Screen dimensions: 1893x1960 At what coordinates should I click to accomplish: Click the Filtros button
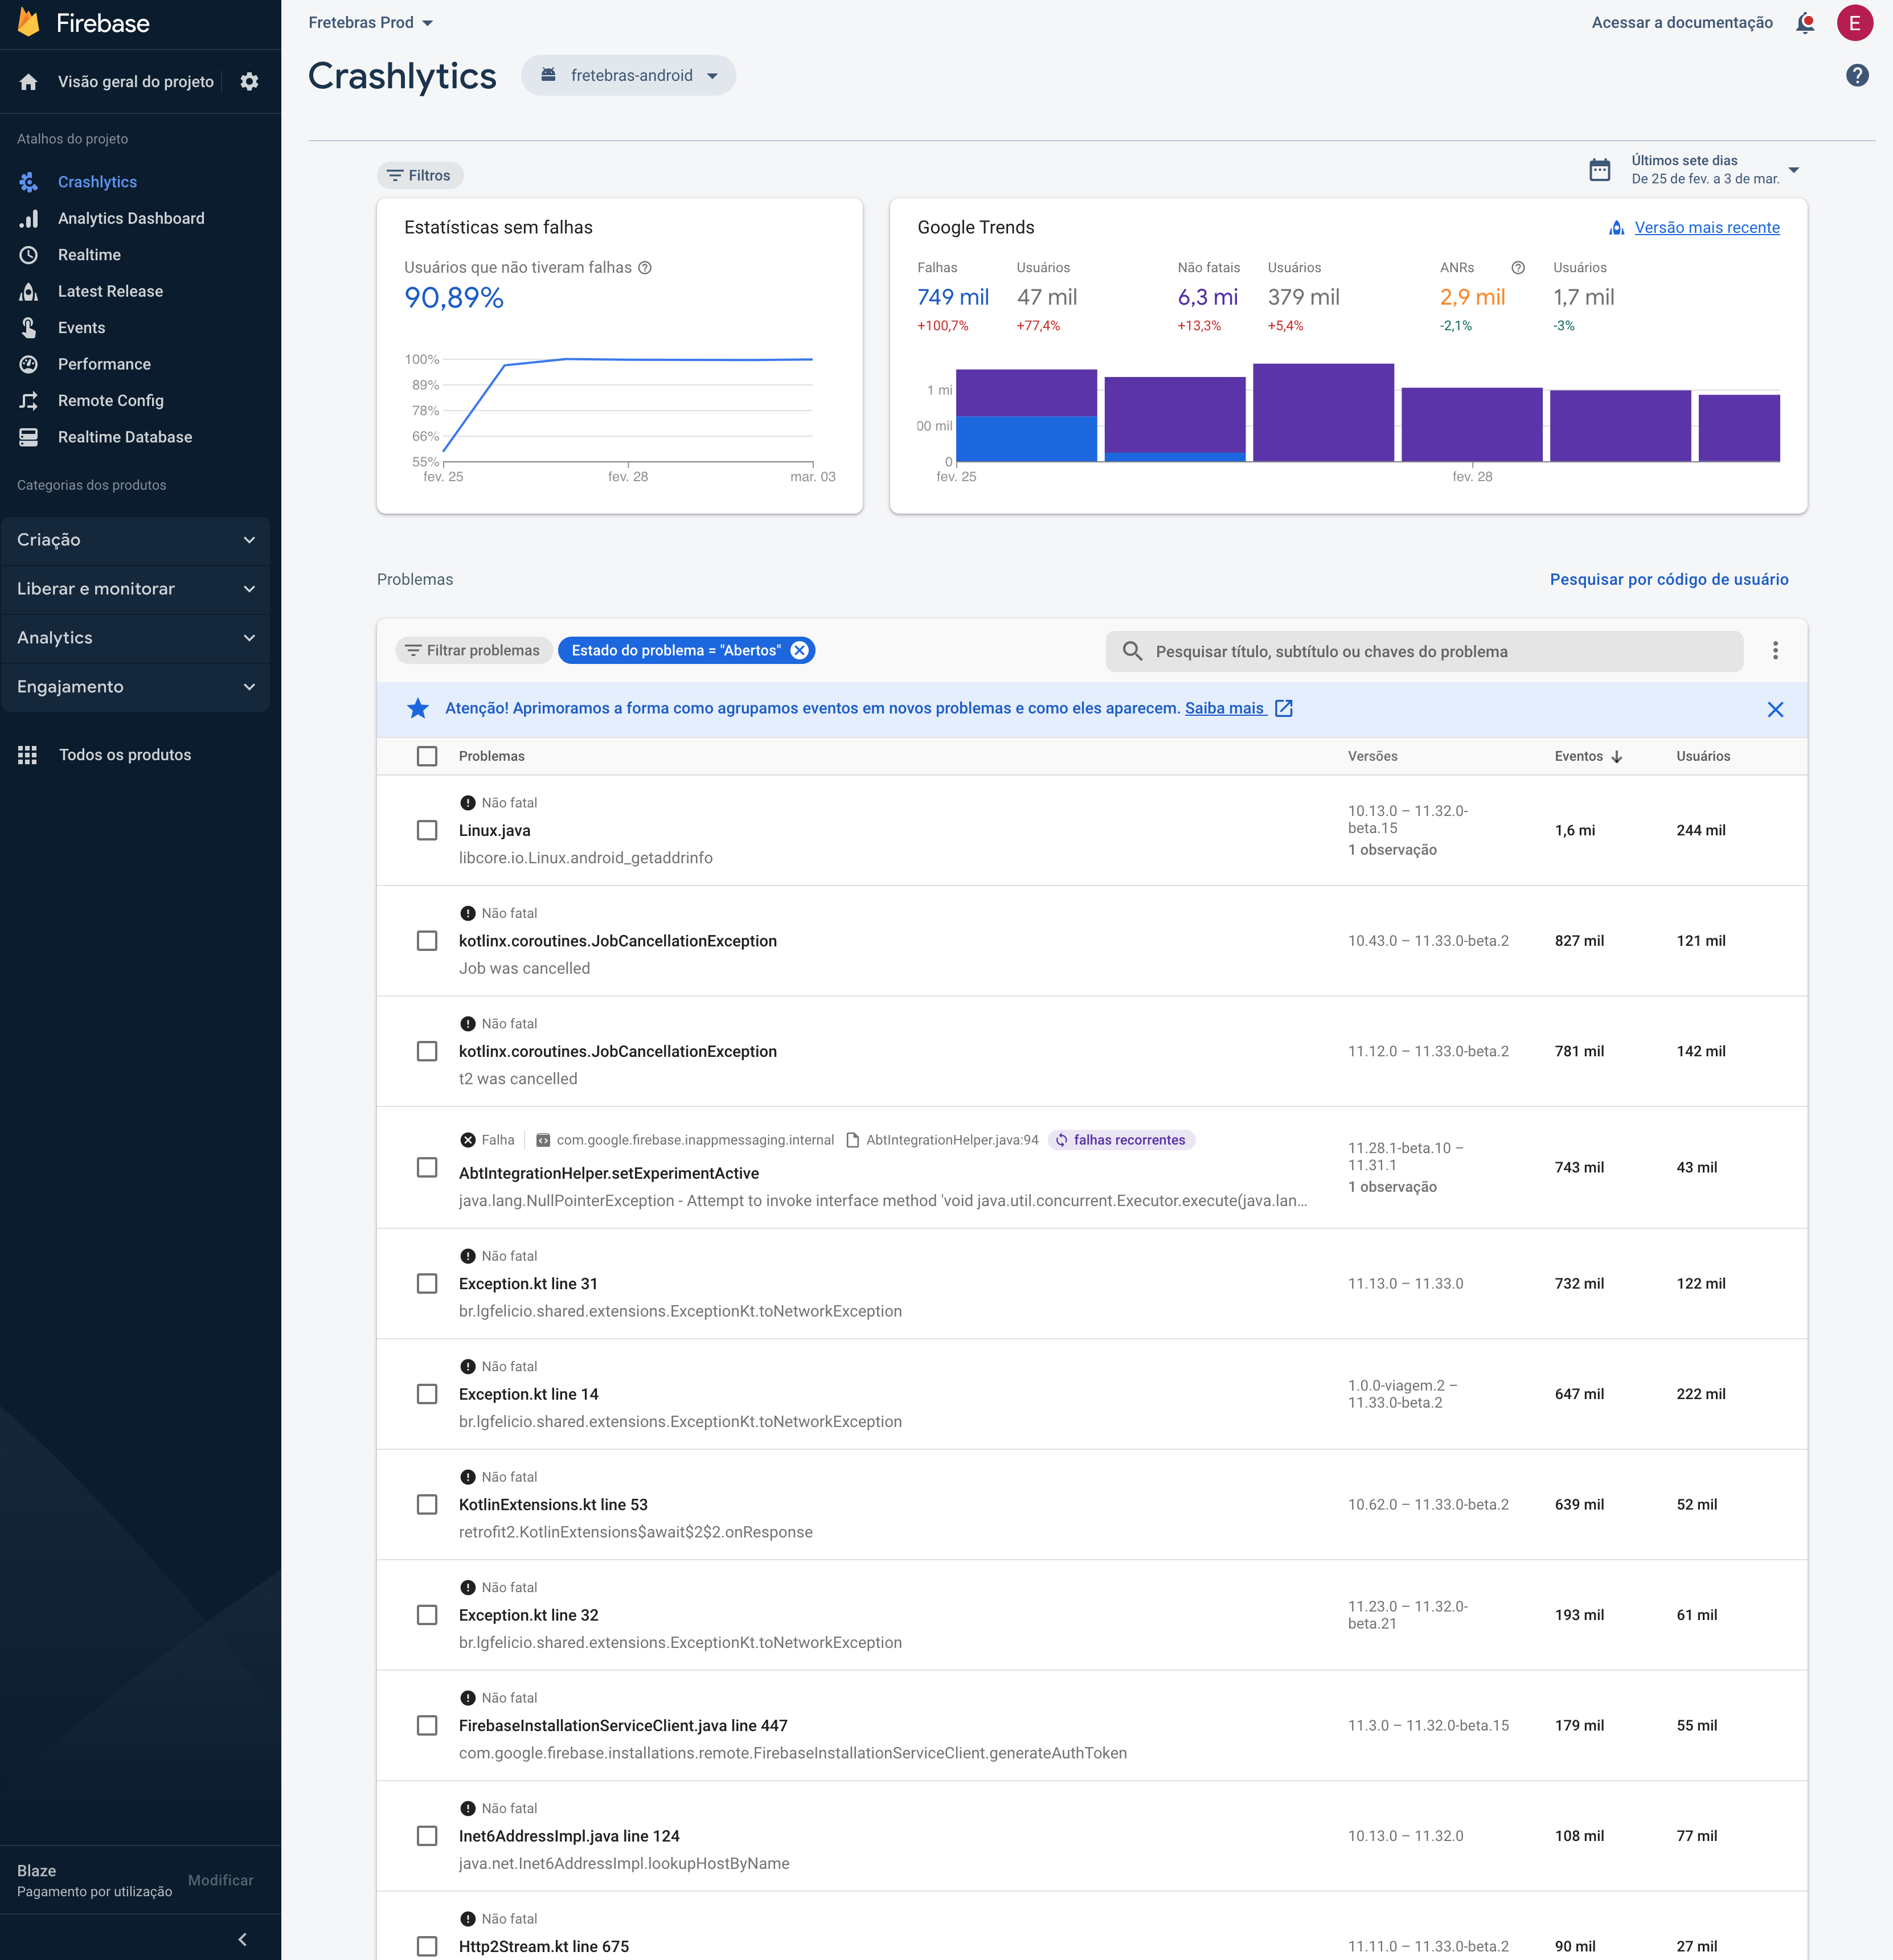coord(420,176)
